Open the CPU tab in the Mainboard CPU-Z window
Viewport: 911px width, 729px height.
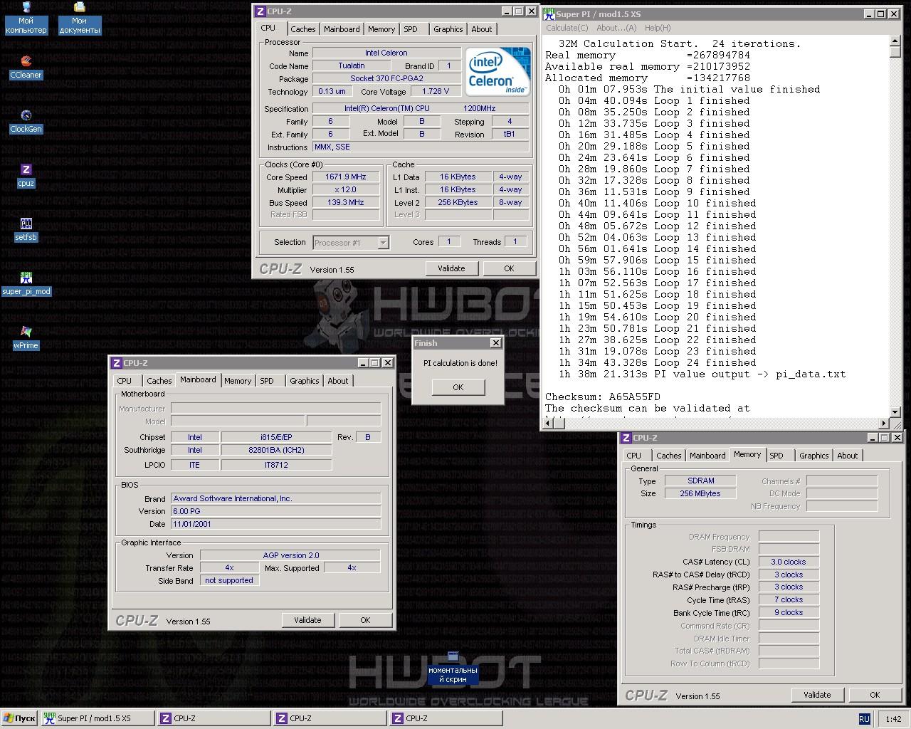click(x=125, y=381)
